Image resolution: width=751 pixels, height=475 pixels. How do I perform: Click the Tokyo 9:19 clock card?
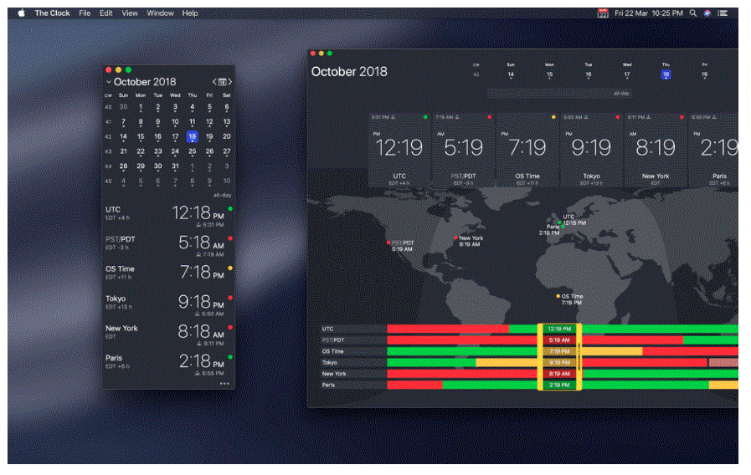click(x=592, y=151)
